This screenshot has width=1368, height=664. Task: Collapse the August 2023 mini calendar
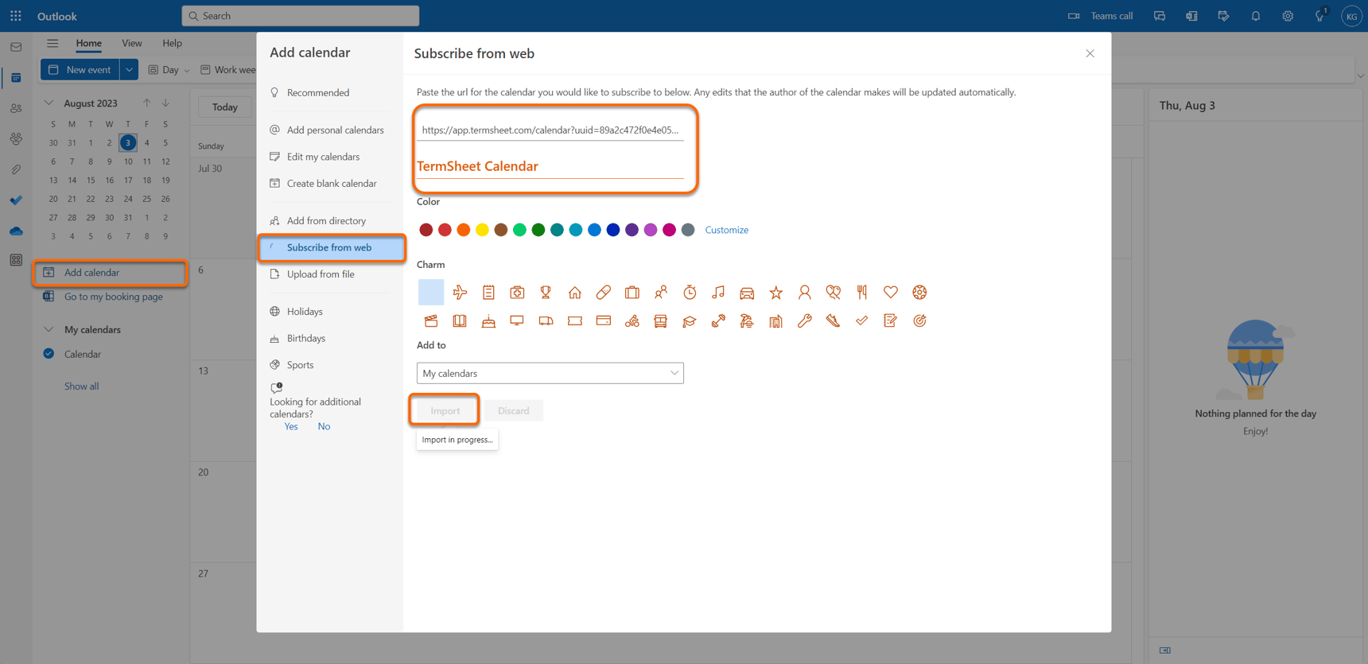[49, 103]
